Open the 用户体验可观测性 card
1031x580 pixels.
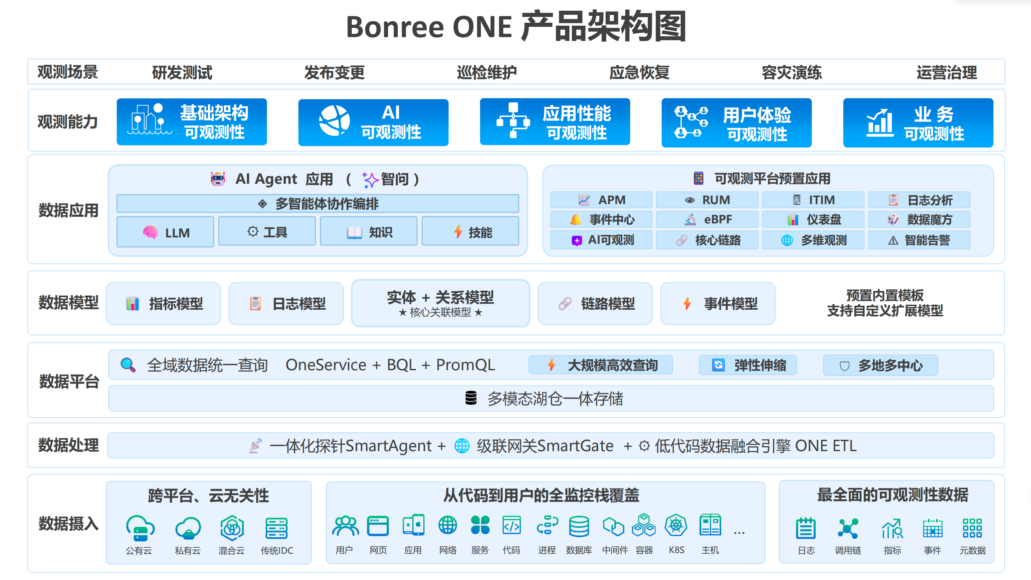(737, 123)
